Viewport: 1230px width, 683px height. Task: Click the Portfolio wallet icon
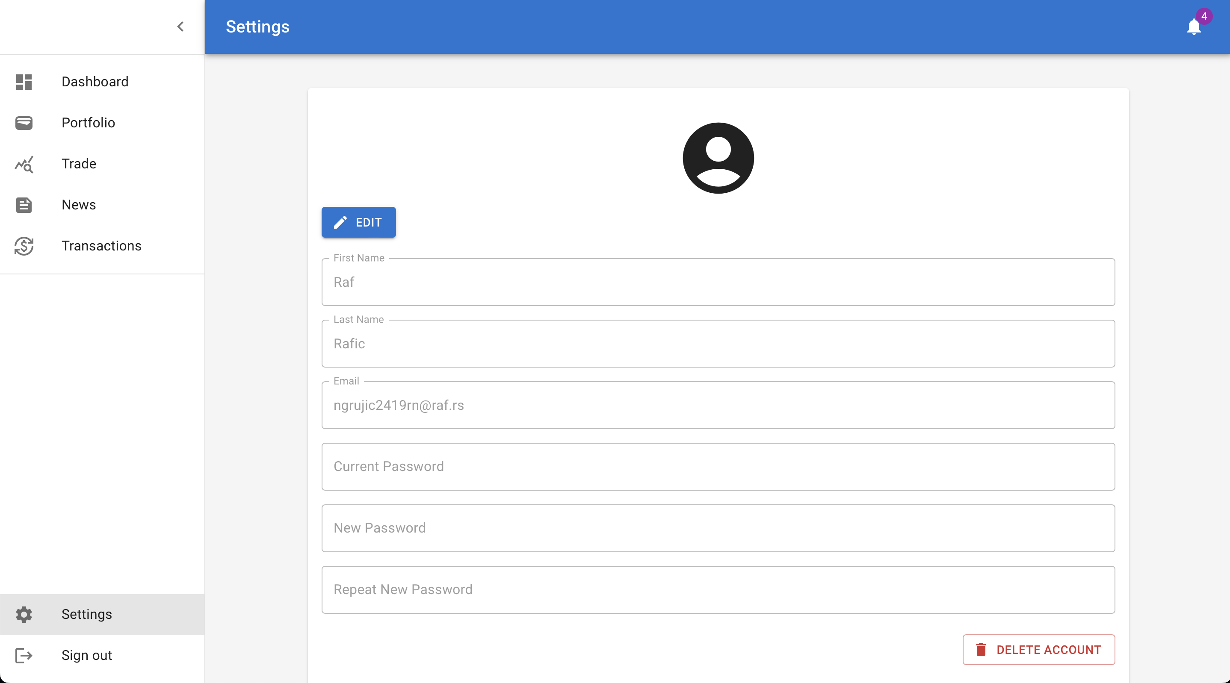pos(24,123)
